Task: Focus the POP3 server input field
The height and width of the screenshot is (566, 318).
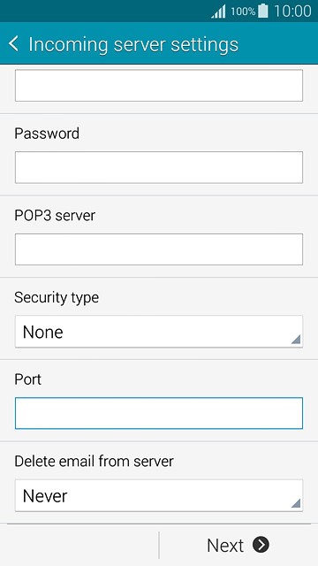Action: tap(159, 249)
